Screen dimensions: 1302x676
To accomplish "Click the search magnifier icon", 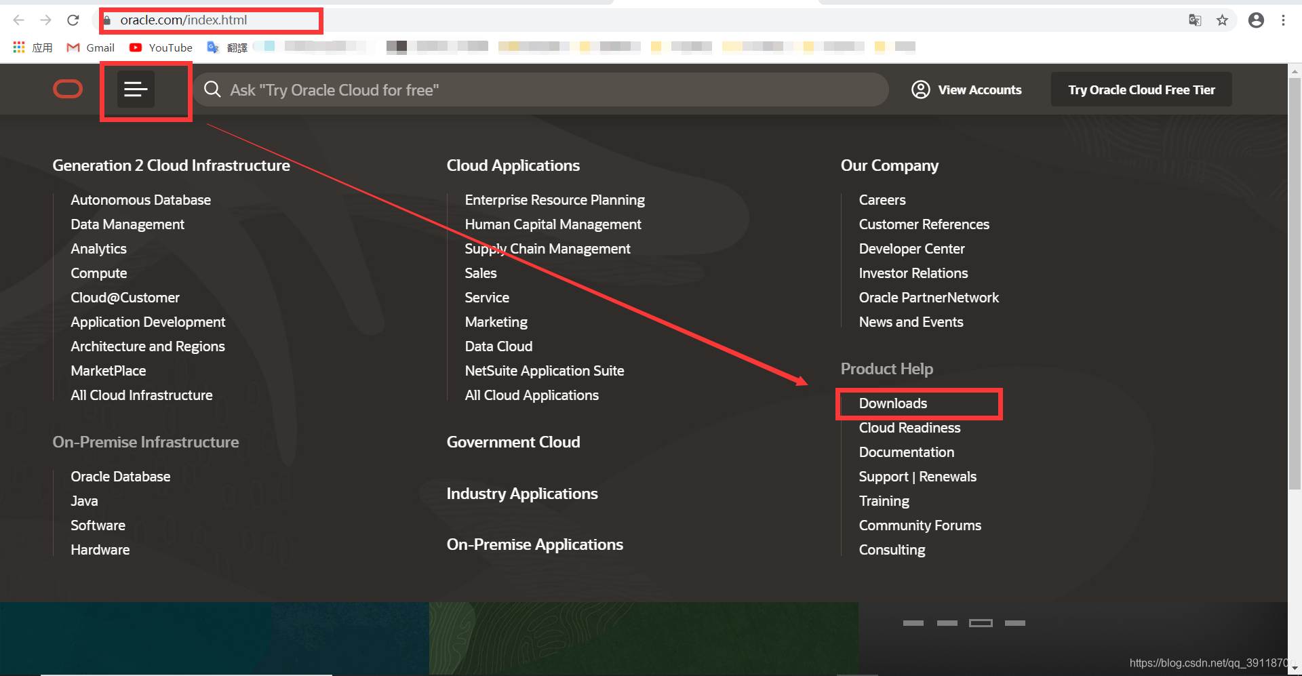I will (x=212, y=90).
